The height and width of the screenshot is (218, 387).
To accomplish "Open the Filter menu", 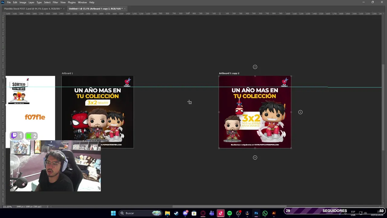I will (x=55, y=2).
